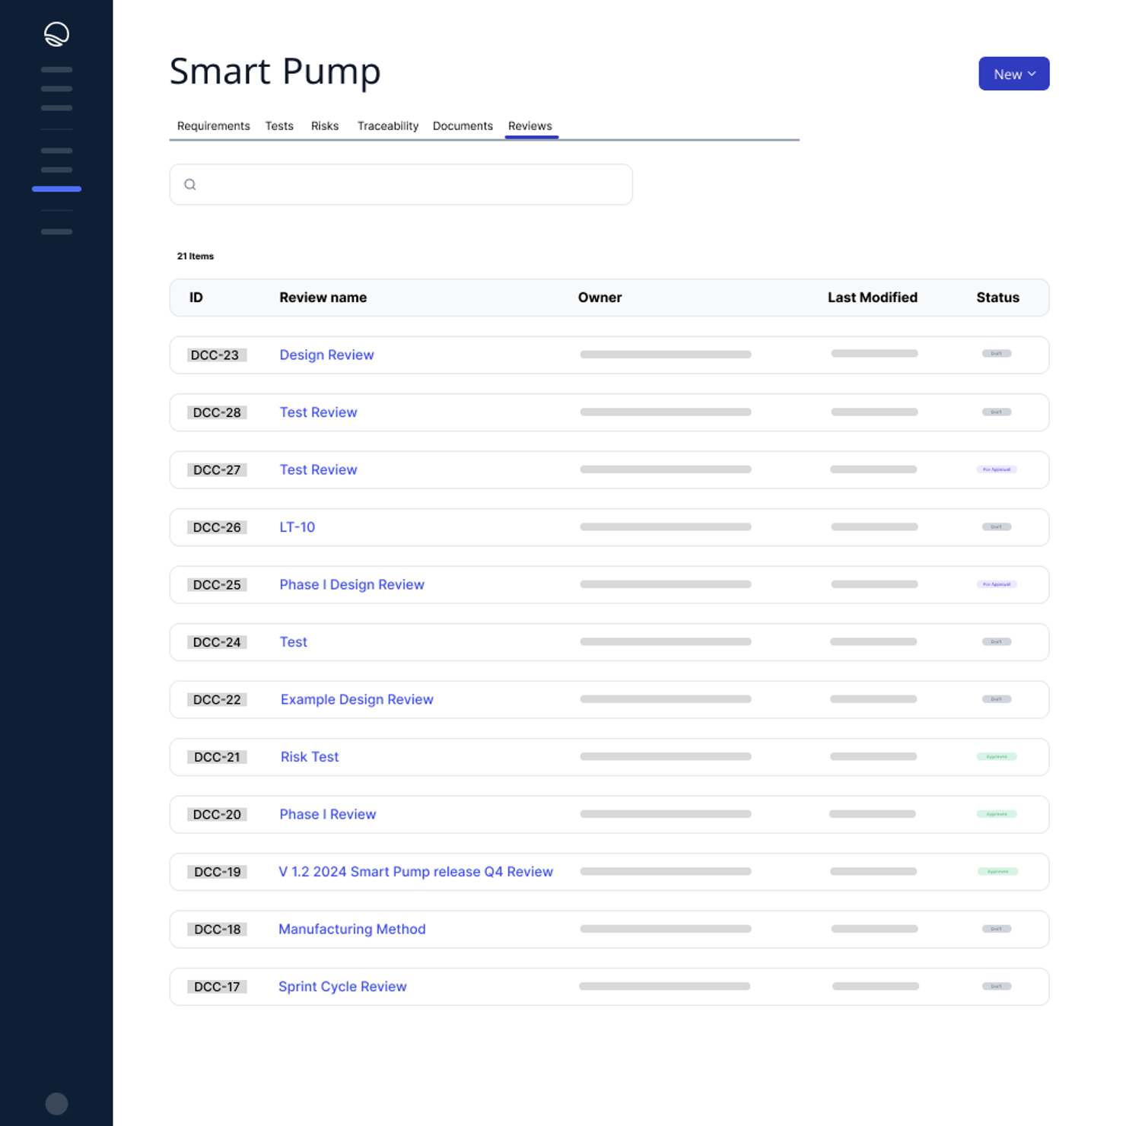Open the Risk Test review link
This screenshot has width=1126, height=1126.
310,757
